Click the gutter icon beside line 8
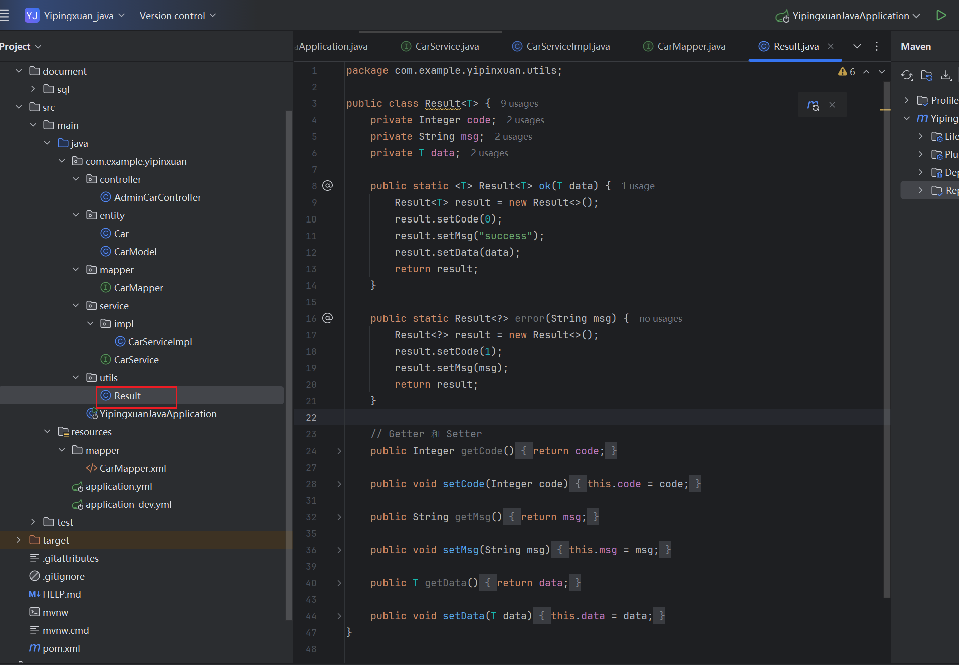The height and width of the screenshot is (665, 959). click(x=327, y=186)
